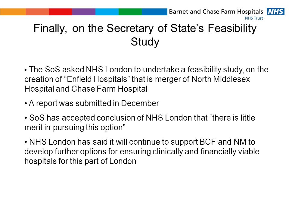Select the green banner color block
Viewport: 289px width, 217px height.
pos(130,12)
